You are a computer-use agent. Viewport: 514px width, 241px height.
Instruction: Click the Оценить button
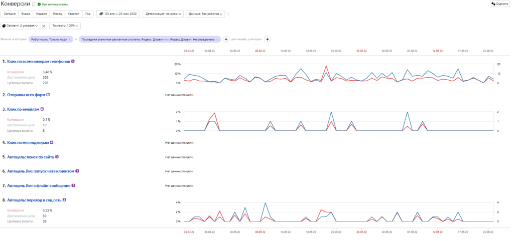[500, 4]
